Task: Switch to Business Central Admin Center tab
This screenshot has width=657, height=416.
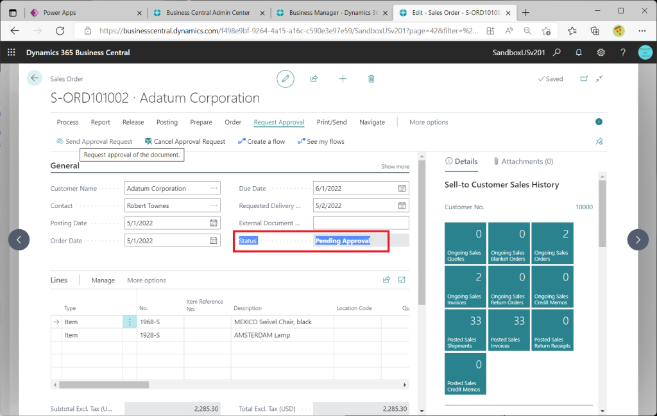Action: pos(210,13)
